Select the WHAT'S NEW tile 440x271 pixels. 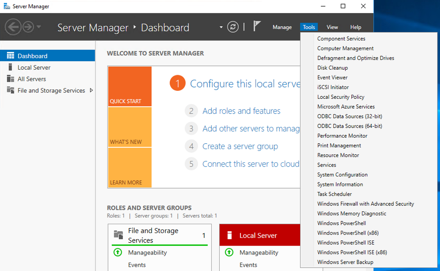click(x=130, y=127)
